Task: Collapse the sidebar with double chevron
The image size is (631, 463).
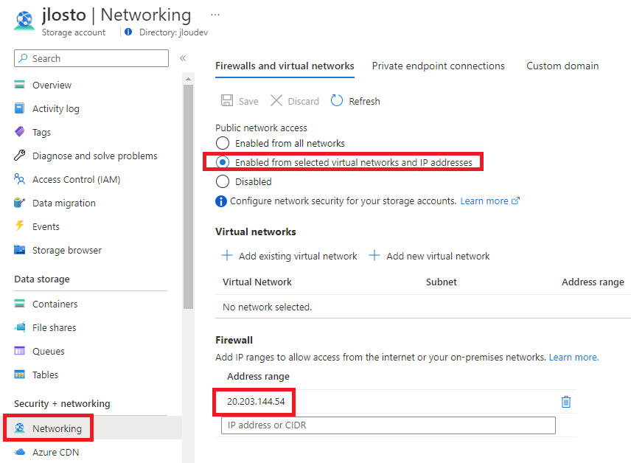Action: point(183,58)
